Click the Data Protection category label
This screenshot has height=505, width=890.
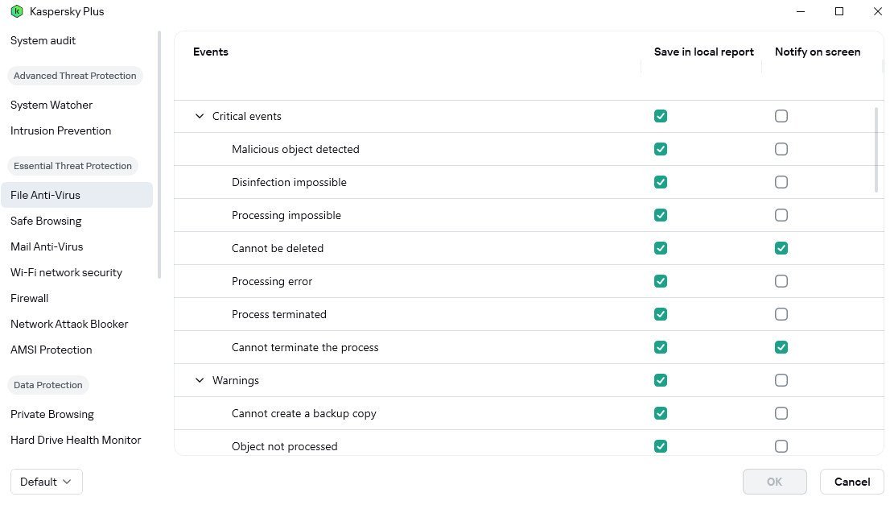click(x=48, y=385)
